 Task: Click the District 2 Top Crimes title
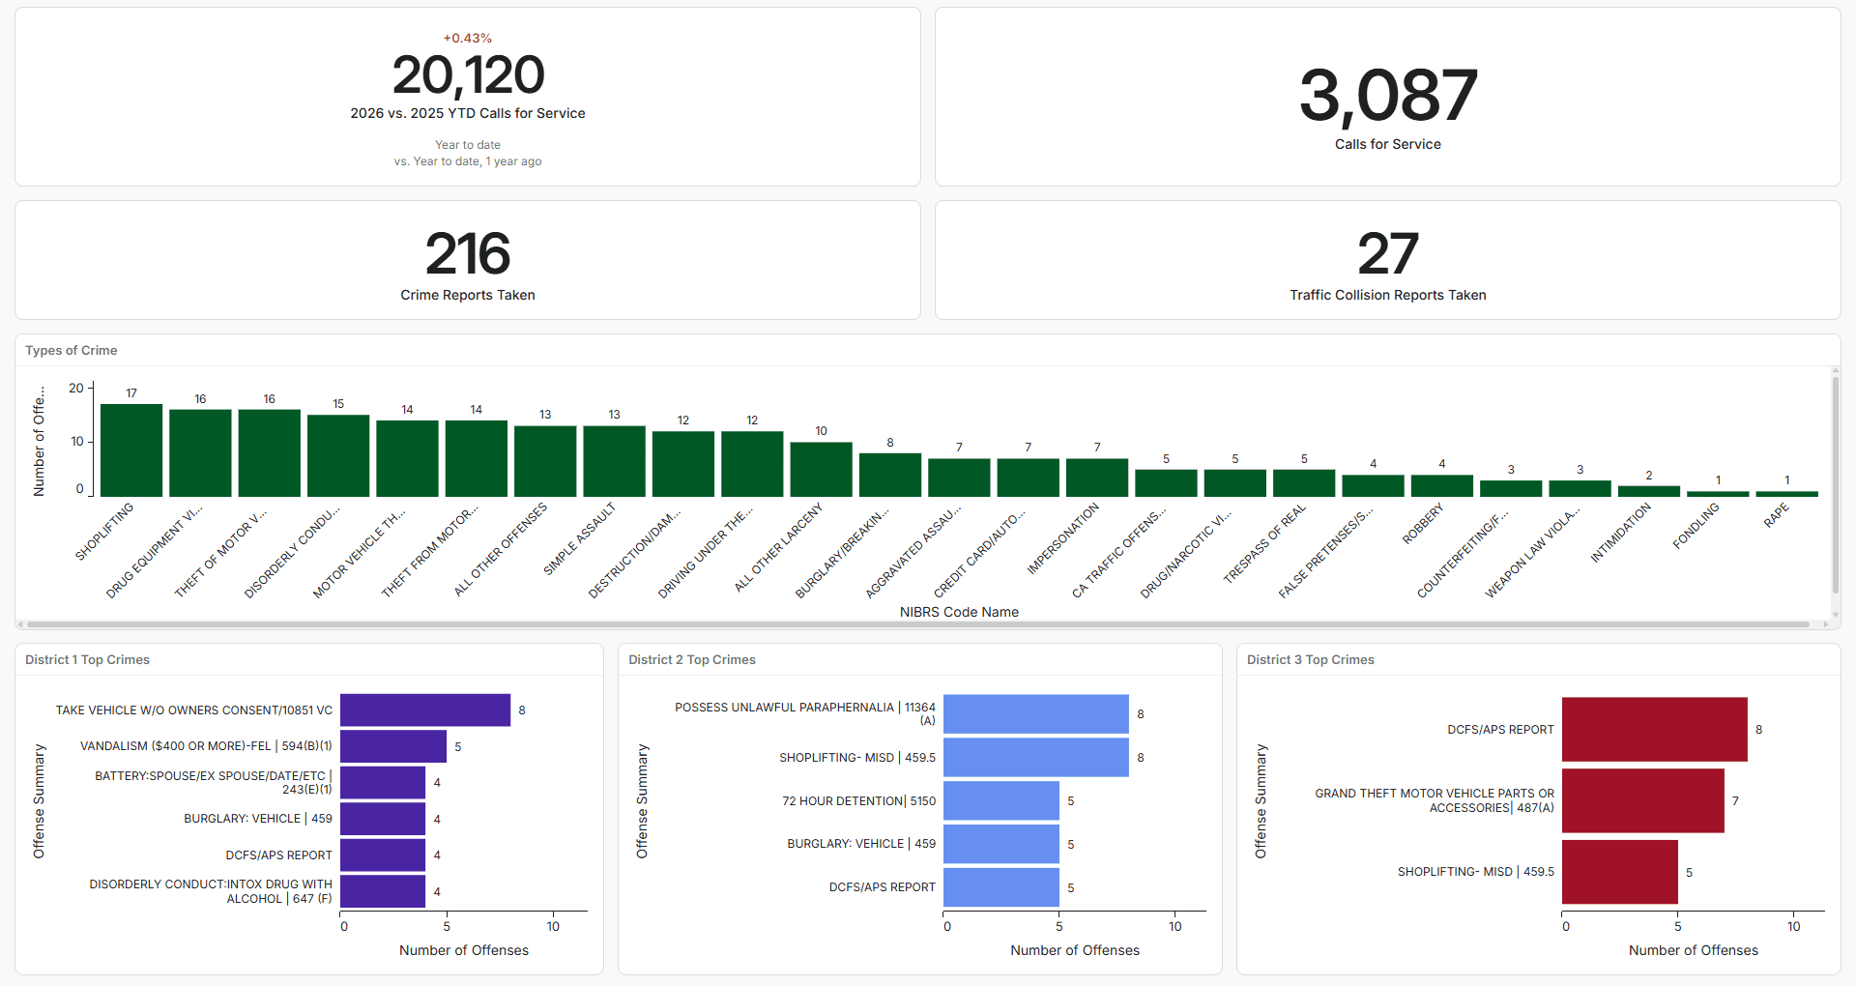coord(692,660)
